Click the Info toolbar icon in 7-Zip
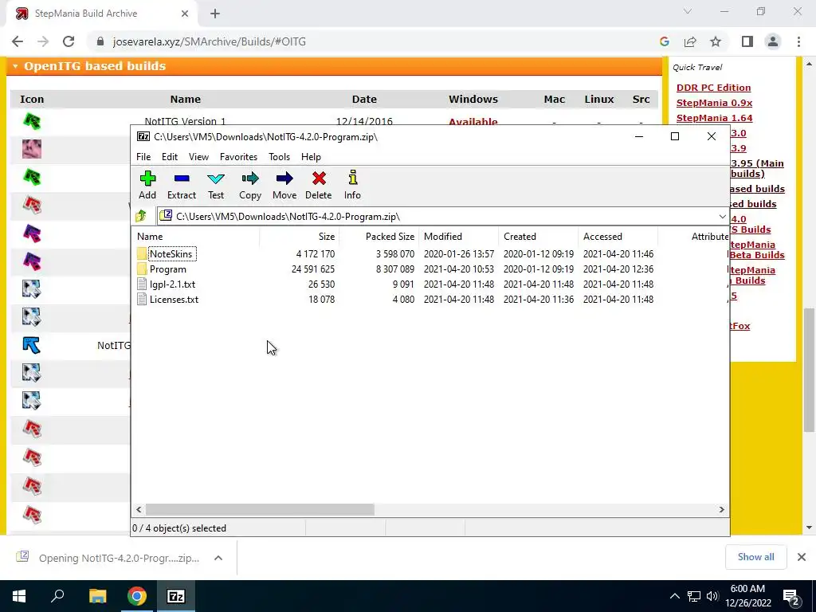The height and width of the screenshot is (612, 816). click(352, 185)
